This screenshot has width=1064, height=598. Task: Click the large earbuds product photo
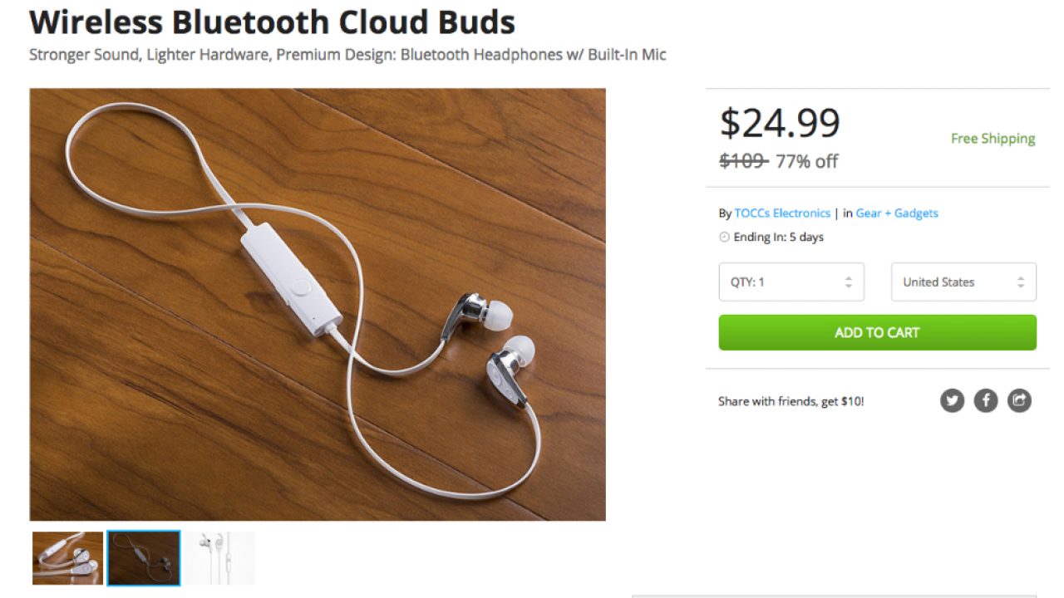pos(317,304)
